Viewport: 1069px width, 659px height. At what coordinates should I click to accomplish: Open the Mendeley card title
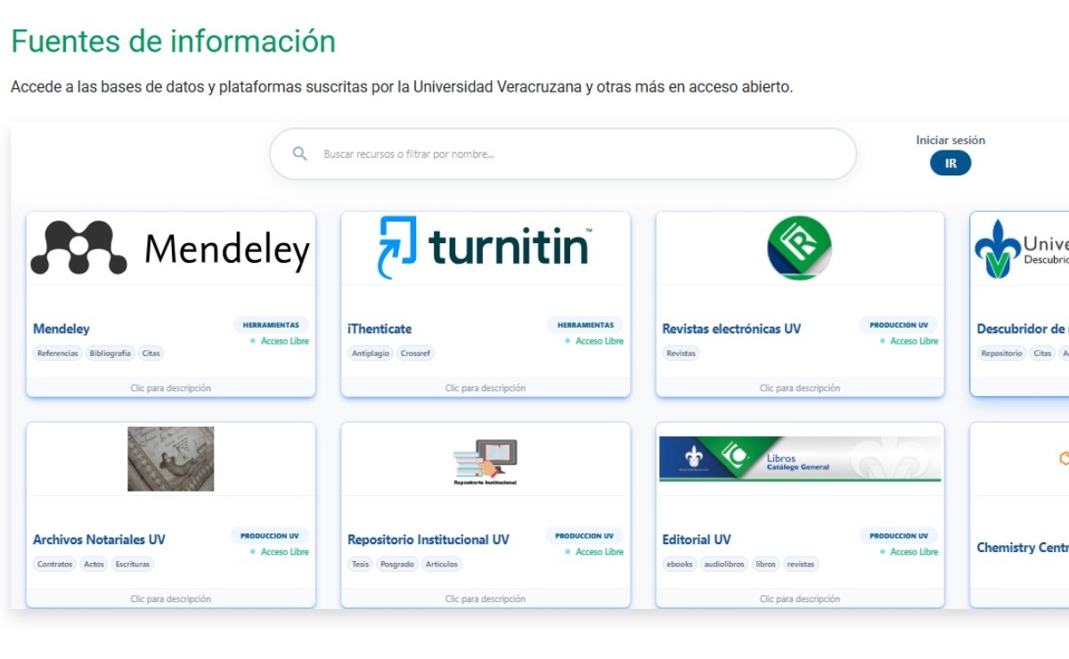tap(61, 329)
